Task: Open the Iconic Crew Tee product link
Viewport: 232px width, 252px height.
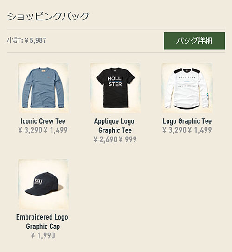Action: pyautogui.click(x=43, y=121)
